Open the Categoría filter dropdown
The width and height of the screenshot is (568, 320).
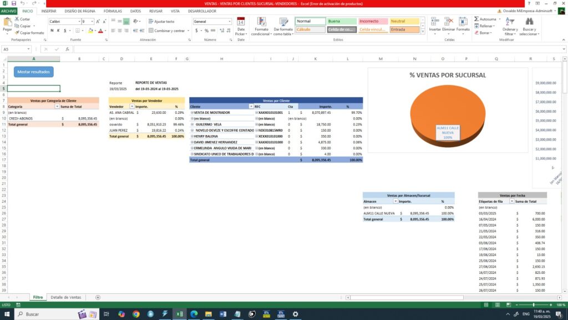[57, 106]
